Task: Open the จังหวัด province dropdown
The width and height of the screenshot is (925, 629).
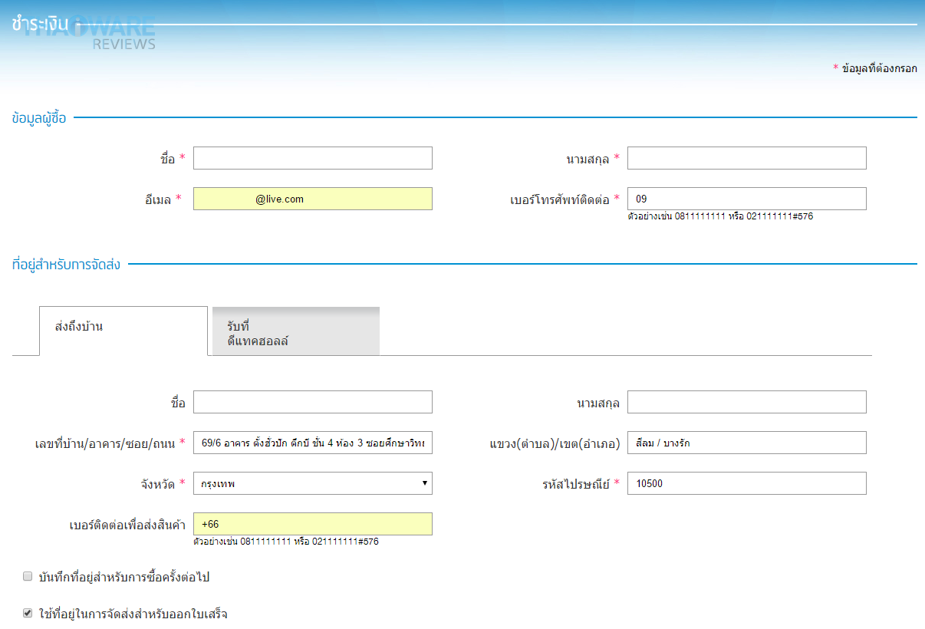Action: pyautogui.click(x=313, y=483)
